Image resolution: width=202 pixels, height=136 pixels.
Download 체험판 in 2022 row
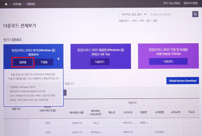(x=144, y=123)
